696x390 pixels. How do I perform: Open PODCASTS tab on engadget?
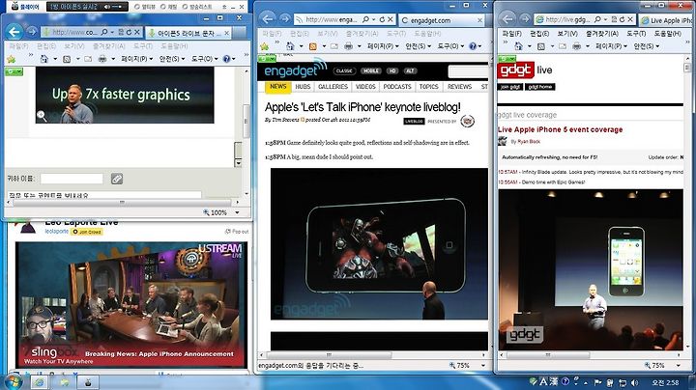click(x=397, y=87)
